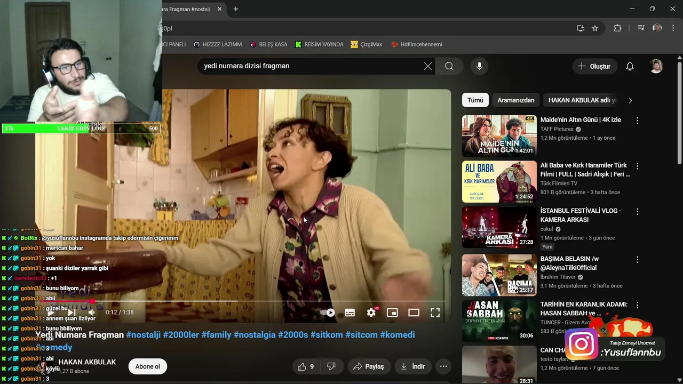Start voice search with the microphone
The image size is (683, 384).
(x=479, y=66)
